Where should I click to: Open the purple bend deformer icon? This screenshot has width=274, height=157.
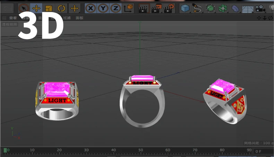click(235, 8)
